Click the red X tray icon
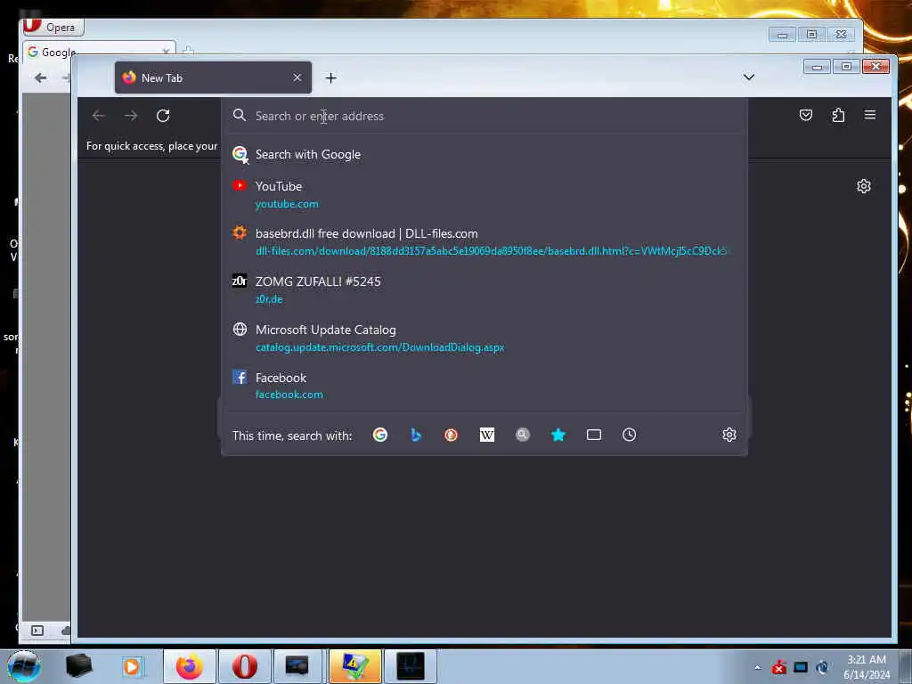This screenshot has height=684, width=912. [x=778, y=667]
